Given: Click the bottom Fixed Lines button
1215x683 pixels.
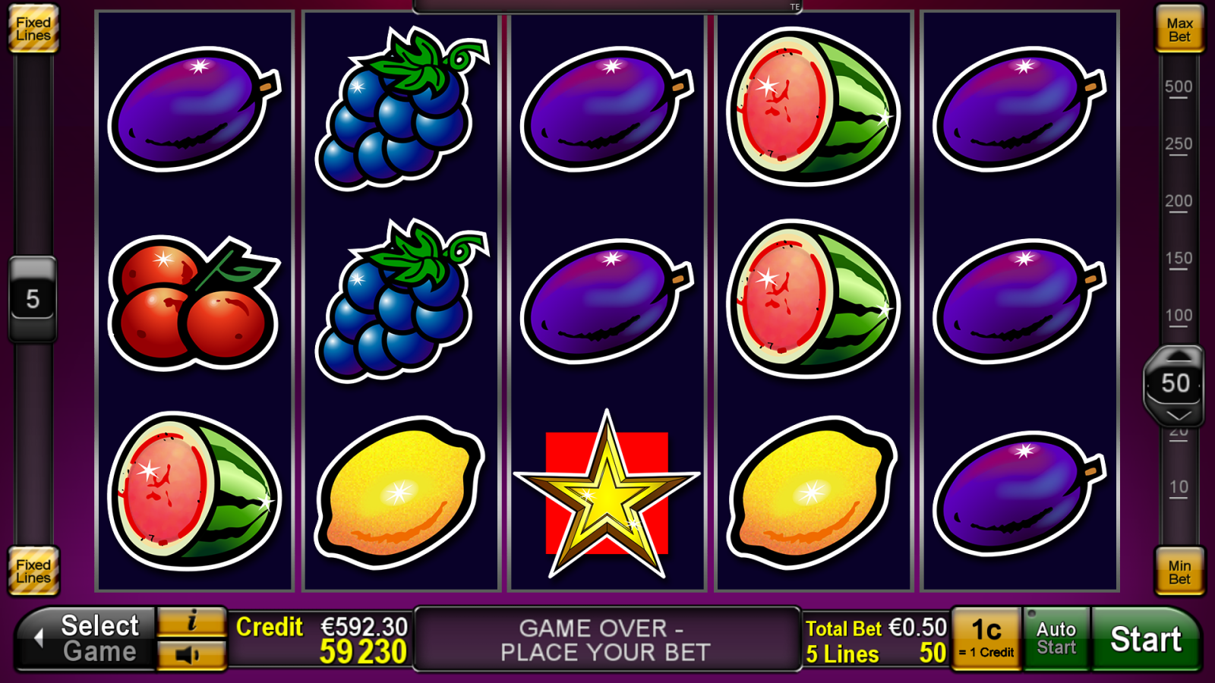Looking at the screenshot, I should [x=33, y=571].
